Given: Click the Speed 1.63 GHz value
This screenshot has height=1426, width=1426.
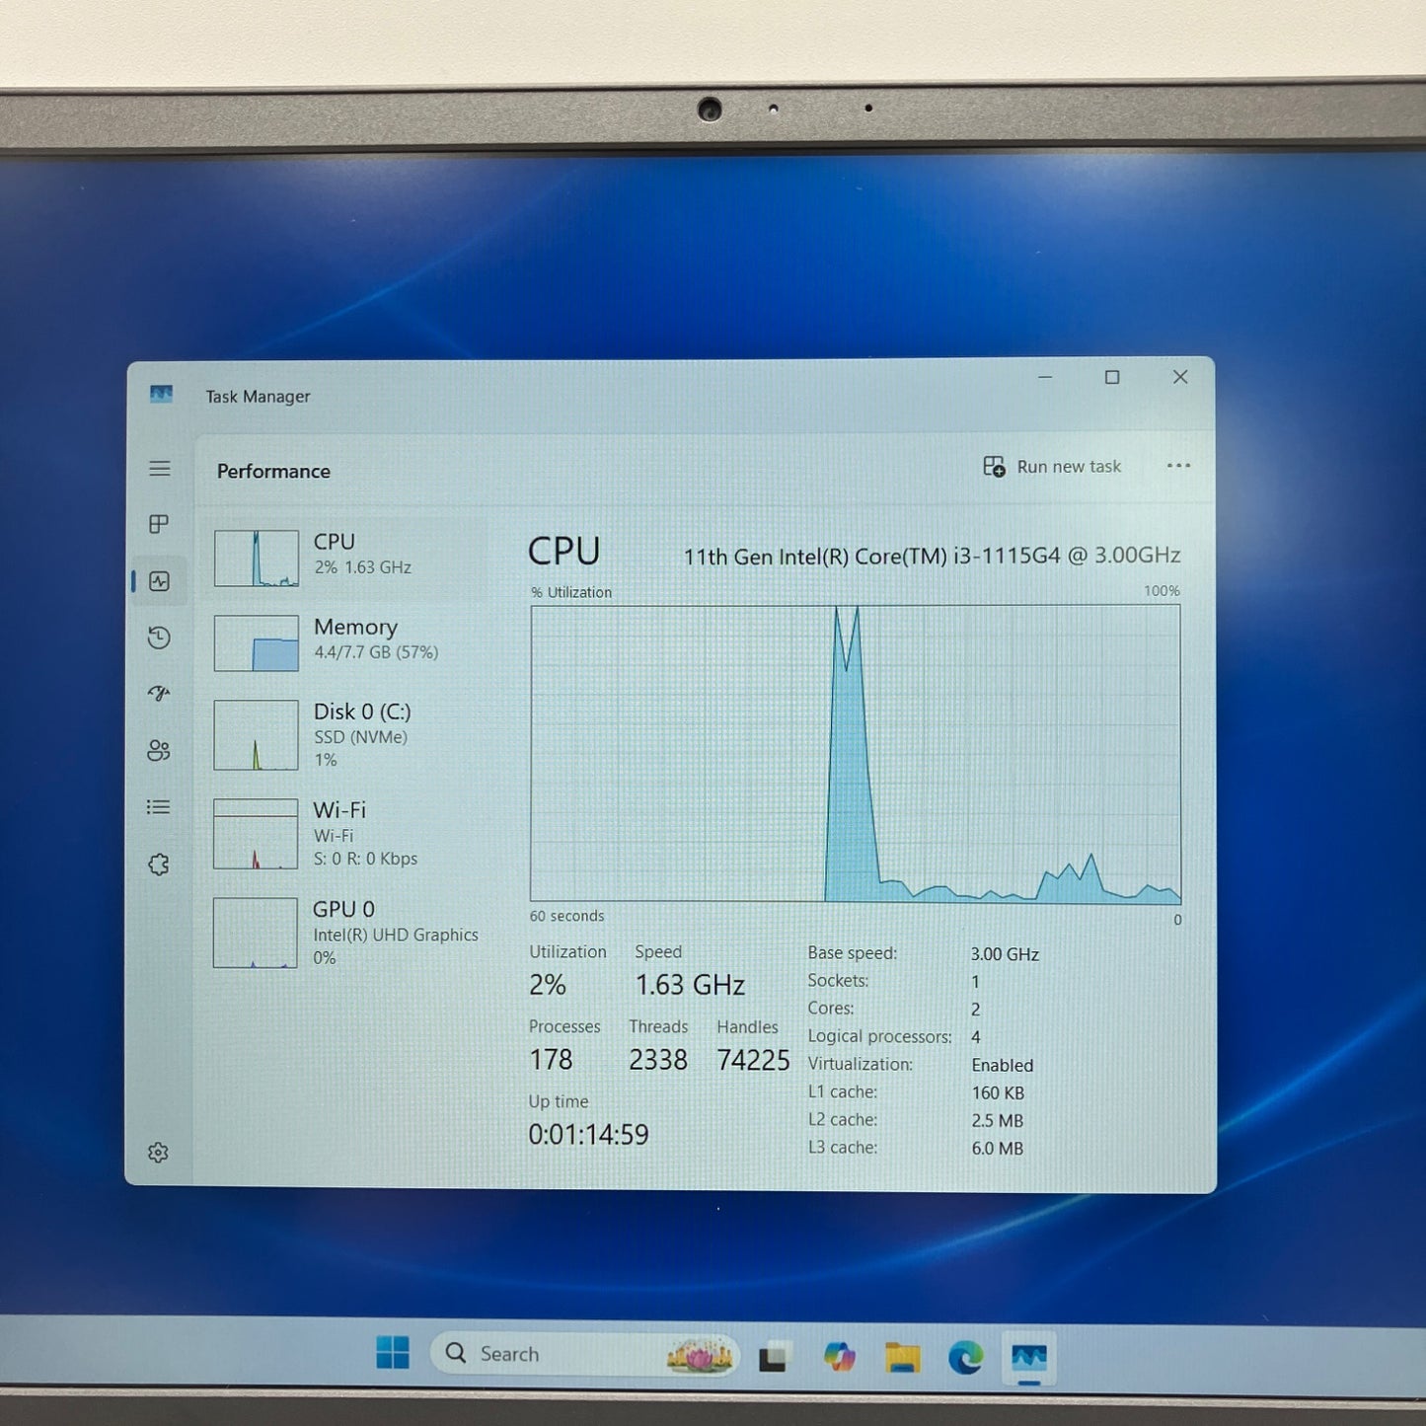Looking at the screenshot, I should pyautogui.click(x=690, y=985).
